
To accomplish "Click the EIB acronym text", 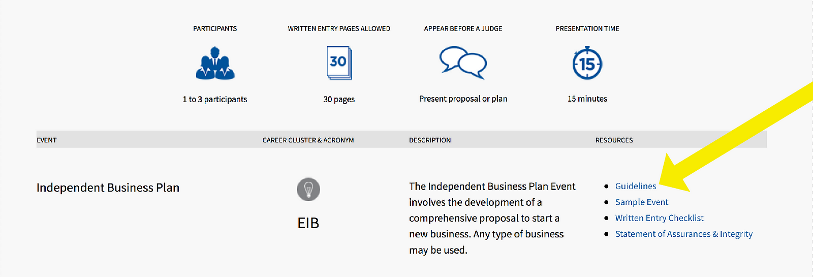I will pos(308,223).
